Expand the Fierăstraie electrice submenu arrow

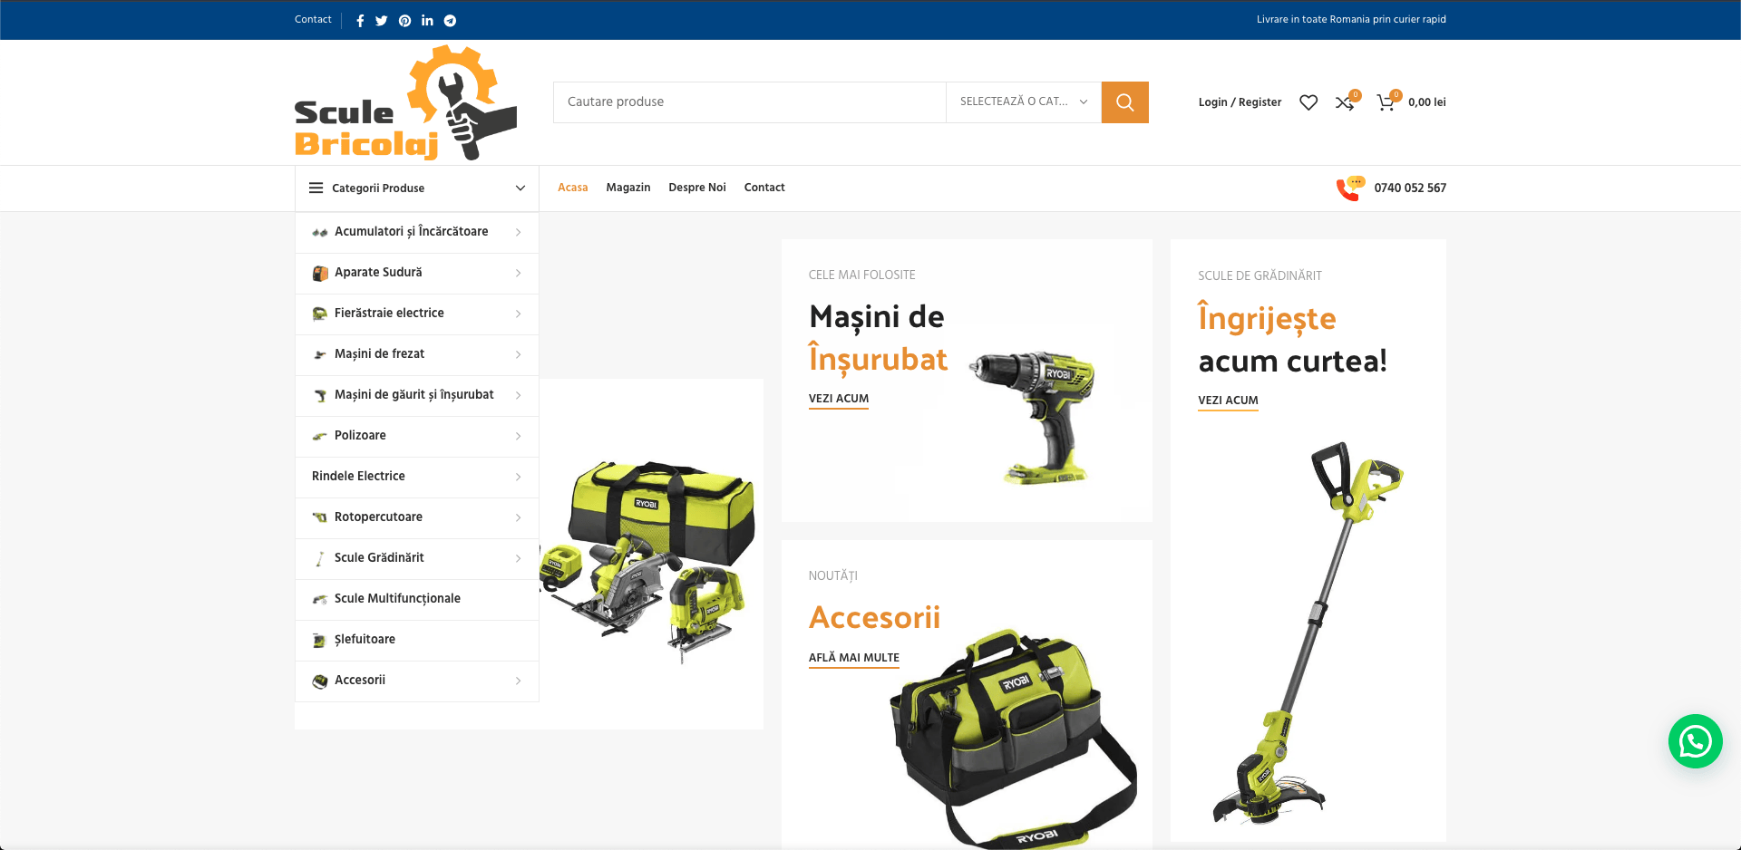[x=519, y=314]
